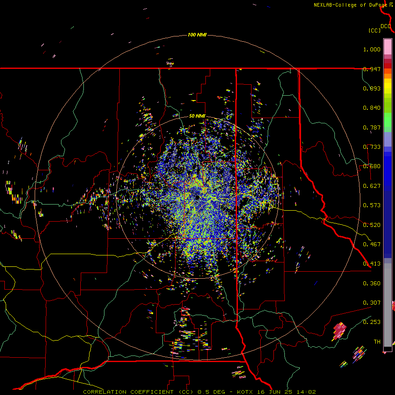Click the TH threshold label
The width and height of the screenshot is (395, 395).
(377, 342)
